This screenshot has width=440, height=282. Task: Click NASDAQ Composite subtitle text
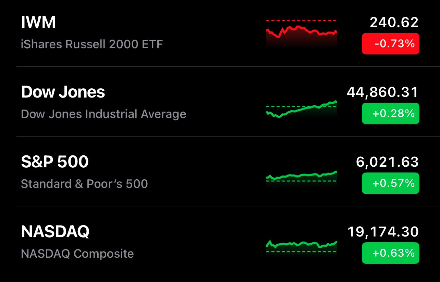(x=77, y=254)
